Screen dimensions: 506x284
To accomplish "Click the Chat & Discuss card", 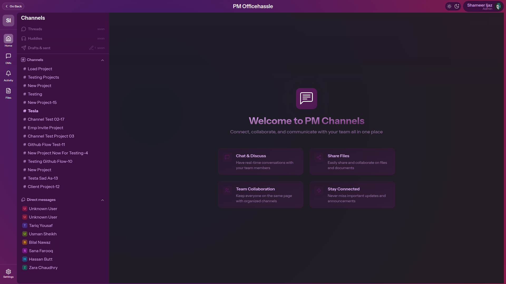I will [260, 161].
